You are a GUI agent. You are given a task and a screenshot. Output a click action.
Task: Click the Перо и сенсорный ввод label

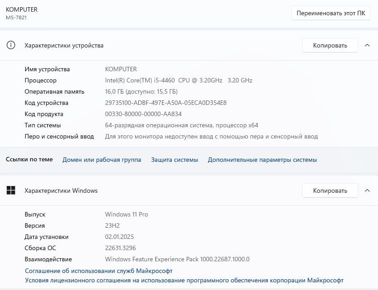59,136
